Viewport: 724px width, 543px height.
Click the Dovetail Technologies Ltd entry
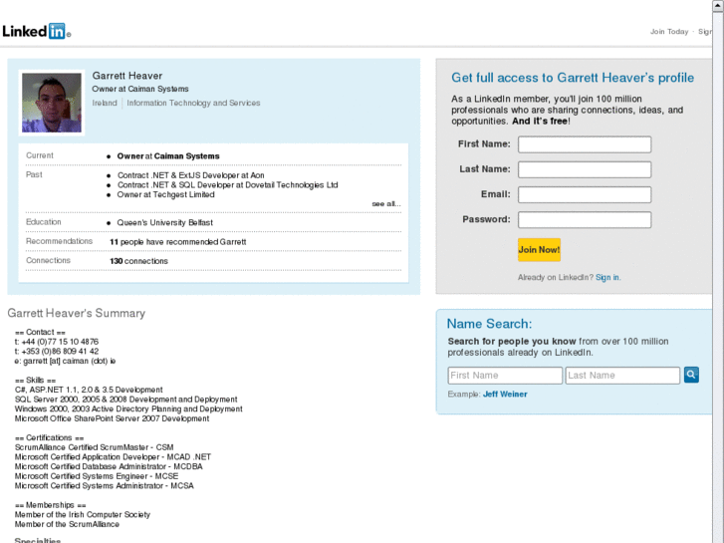click(x=228, y=185)
